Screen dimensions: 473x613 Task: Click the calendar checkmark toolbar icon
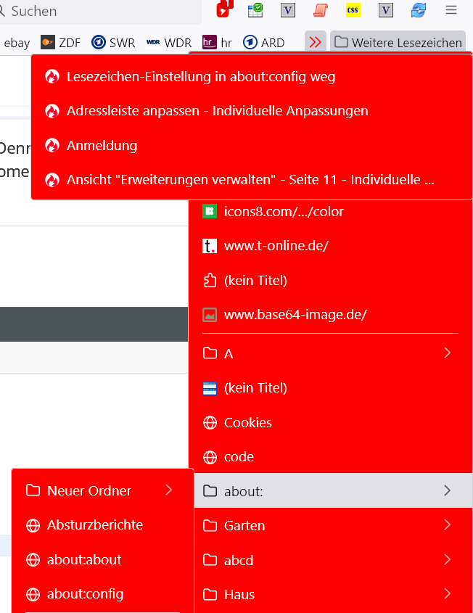255,10
